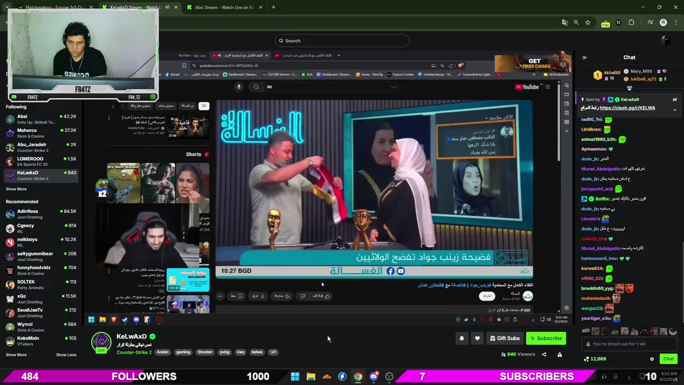Screen dimensions: 684x385
Task: Open a new browser tab with plus
Action: [x=273, y=7]
